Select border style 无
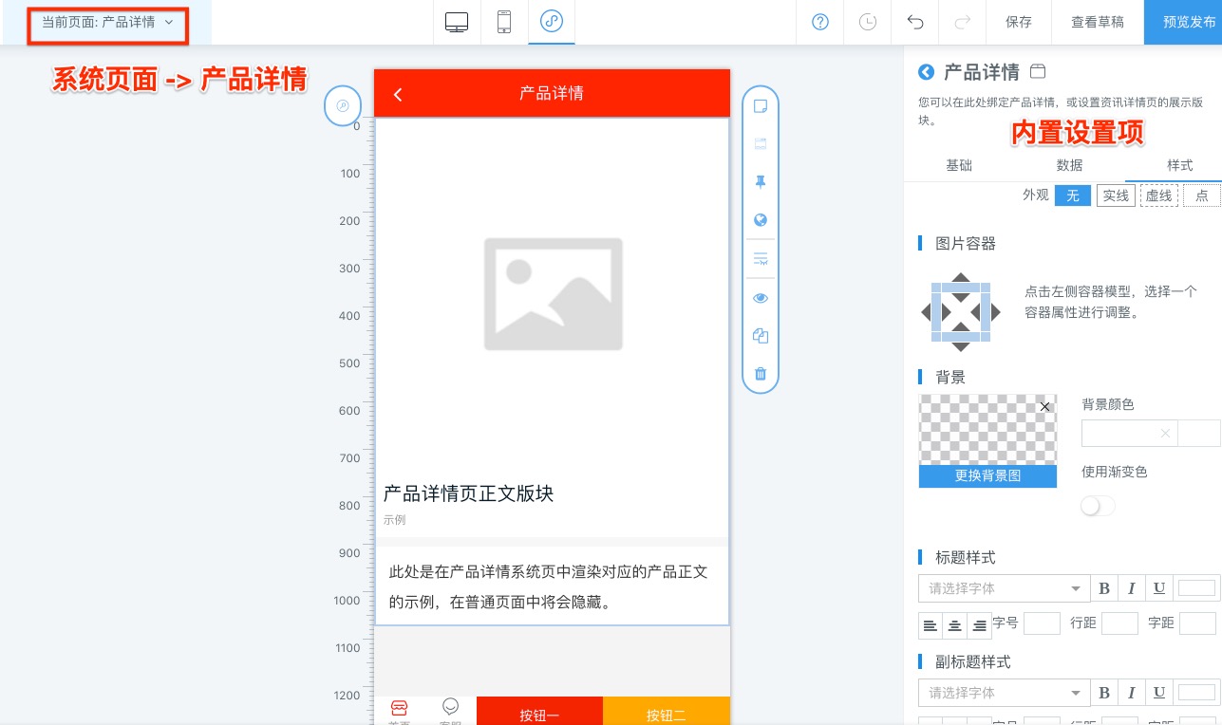Viewport: 1222px width, 725px height. pos(1073,195)
